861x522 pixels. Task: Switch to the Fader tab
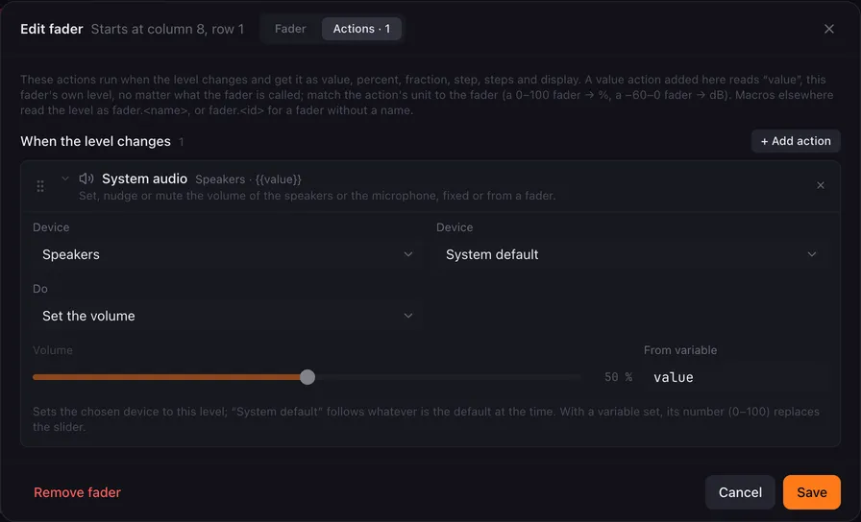point(290,29)
